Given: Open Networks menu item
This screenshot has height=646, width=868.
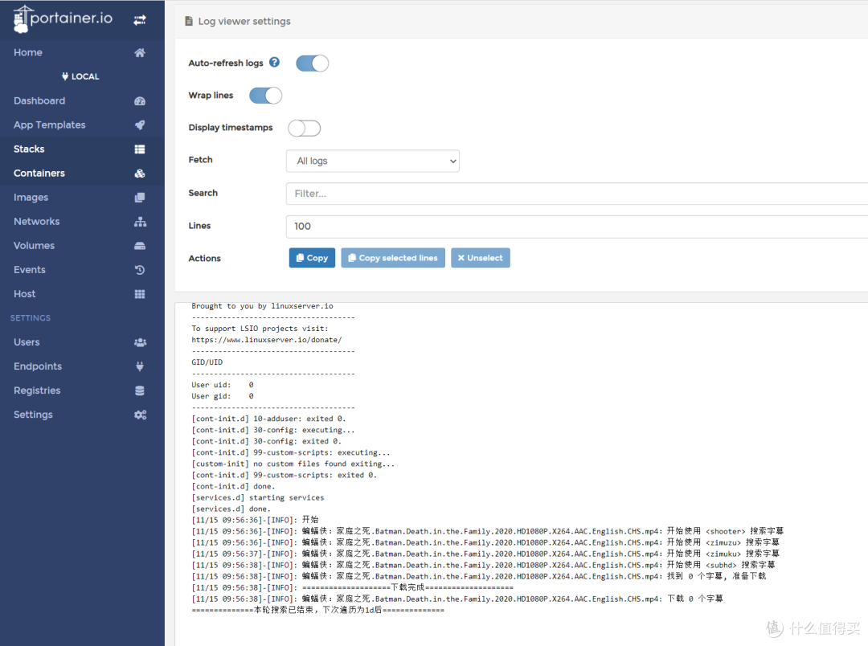Looking at the screenshot, I should (82, 222).
